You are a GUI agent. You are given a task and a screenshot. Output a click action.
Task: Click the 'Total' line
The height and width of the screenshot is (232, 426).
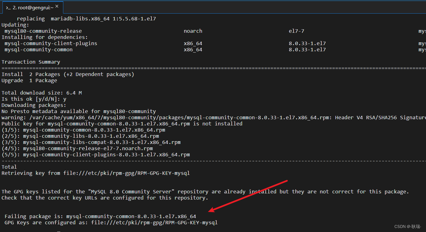click(x=9, y=167)
